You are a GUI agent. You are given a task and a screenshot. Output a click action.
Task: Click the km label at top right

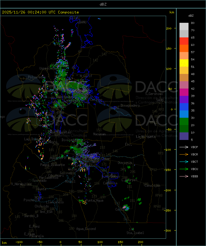tap(172, 12)
